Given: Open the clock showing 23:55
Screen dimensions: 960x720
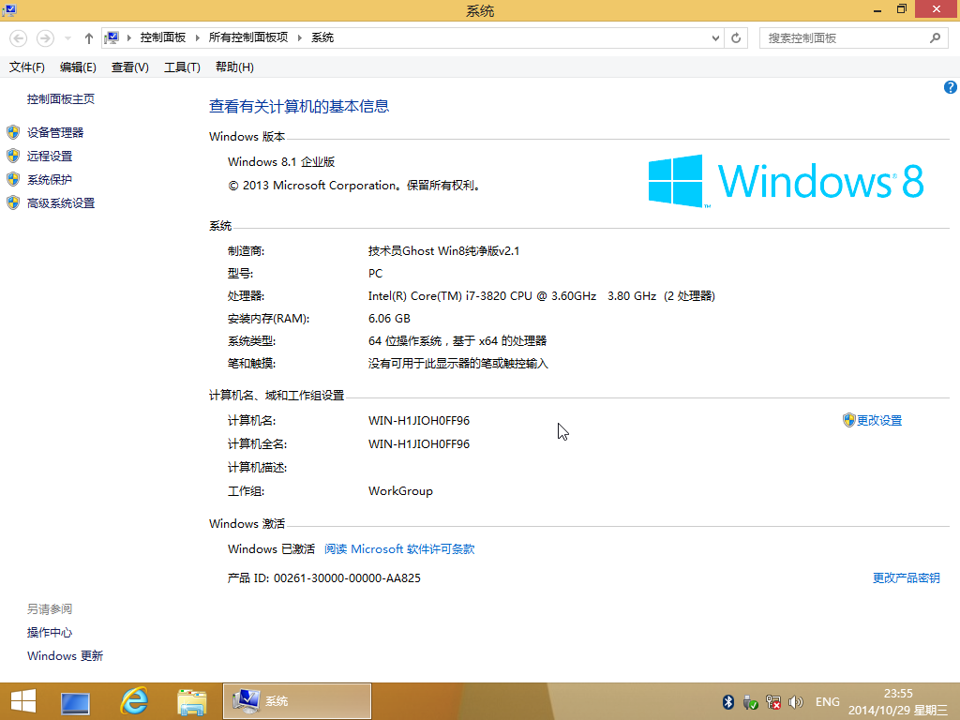Looking at the screenshot, I should point(898,701).
